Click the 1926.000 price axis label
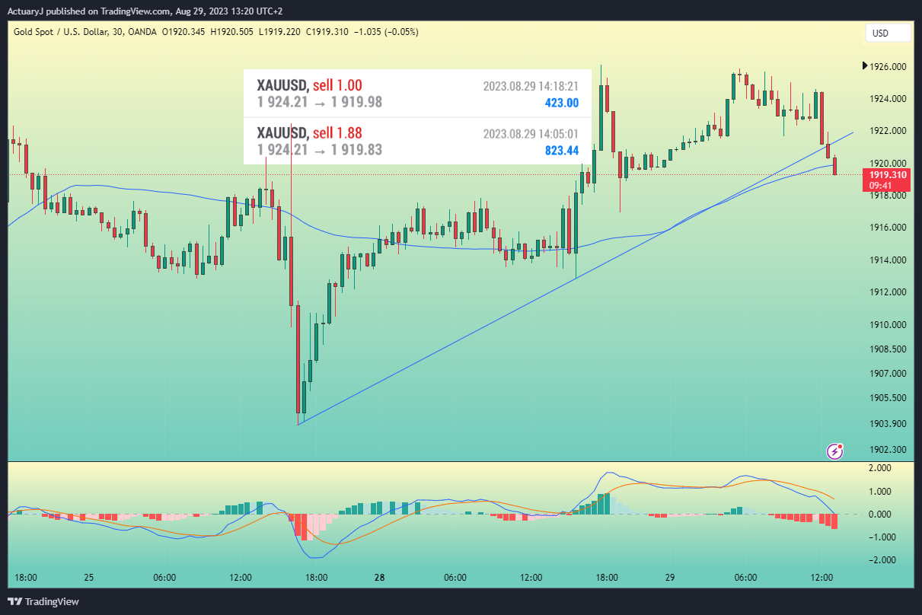The height and width of the screenshot is (615, 922). pyautogui.click(x=888, y=67)
